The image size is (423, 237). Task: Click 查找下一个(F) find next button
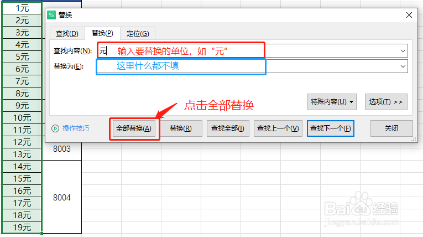coord(331,128)
